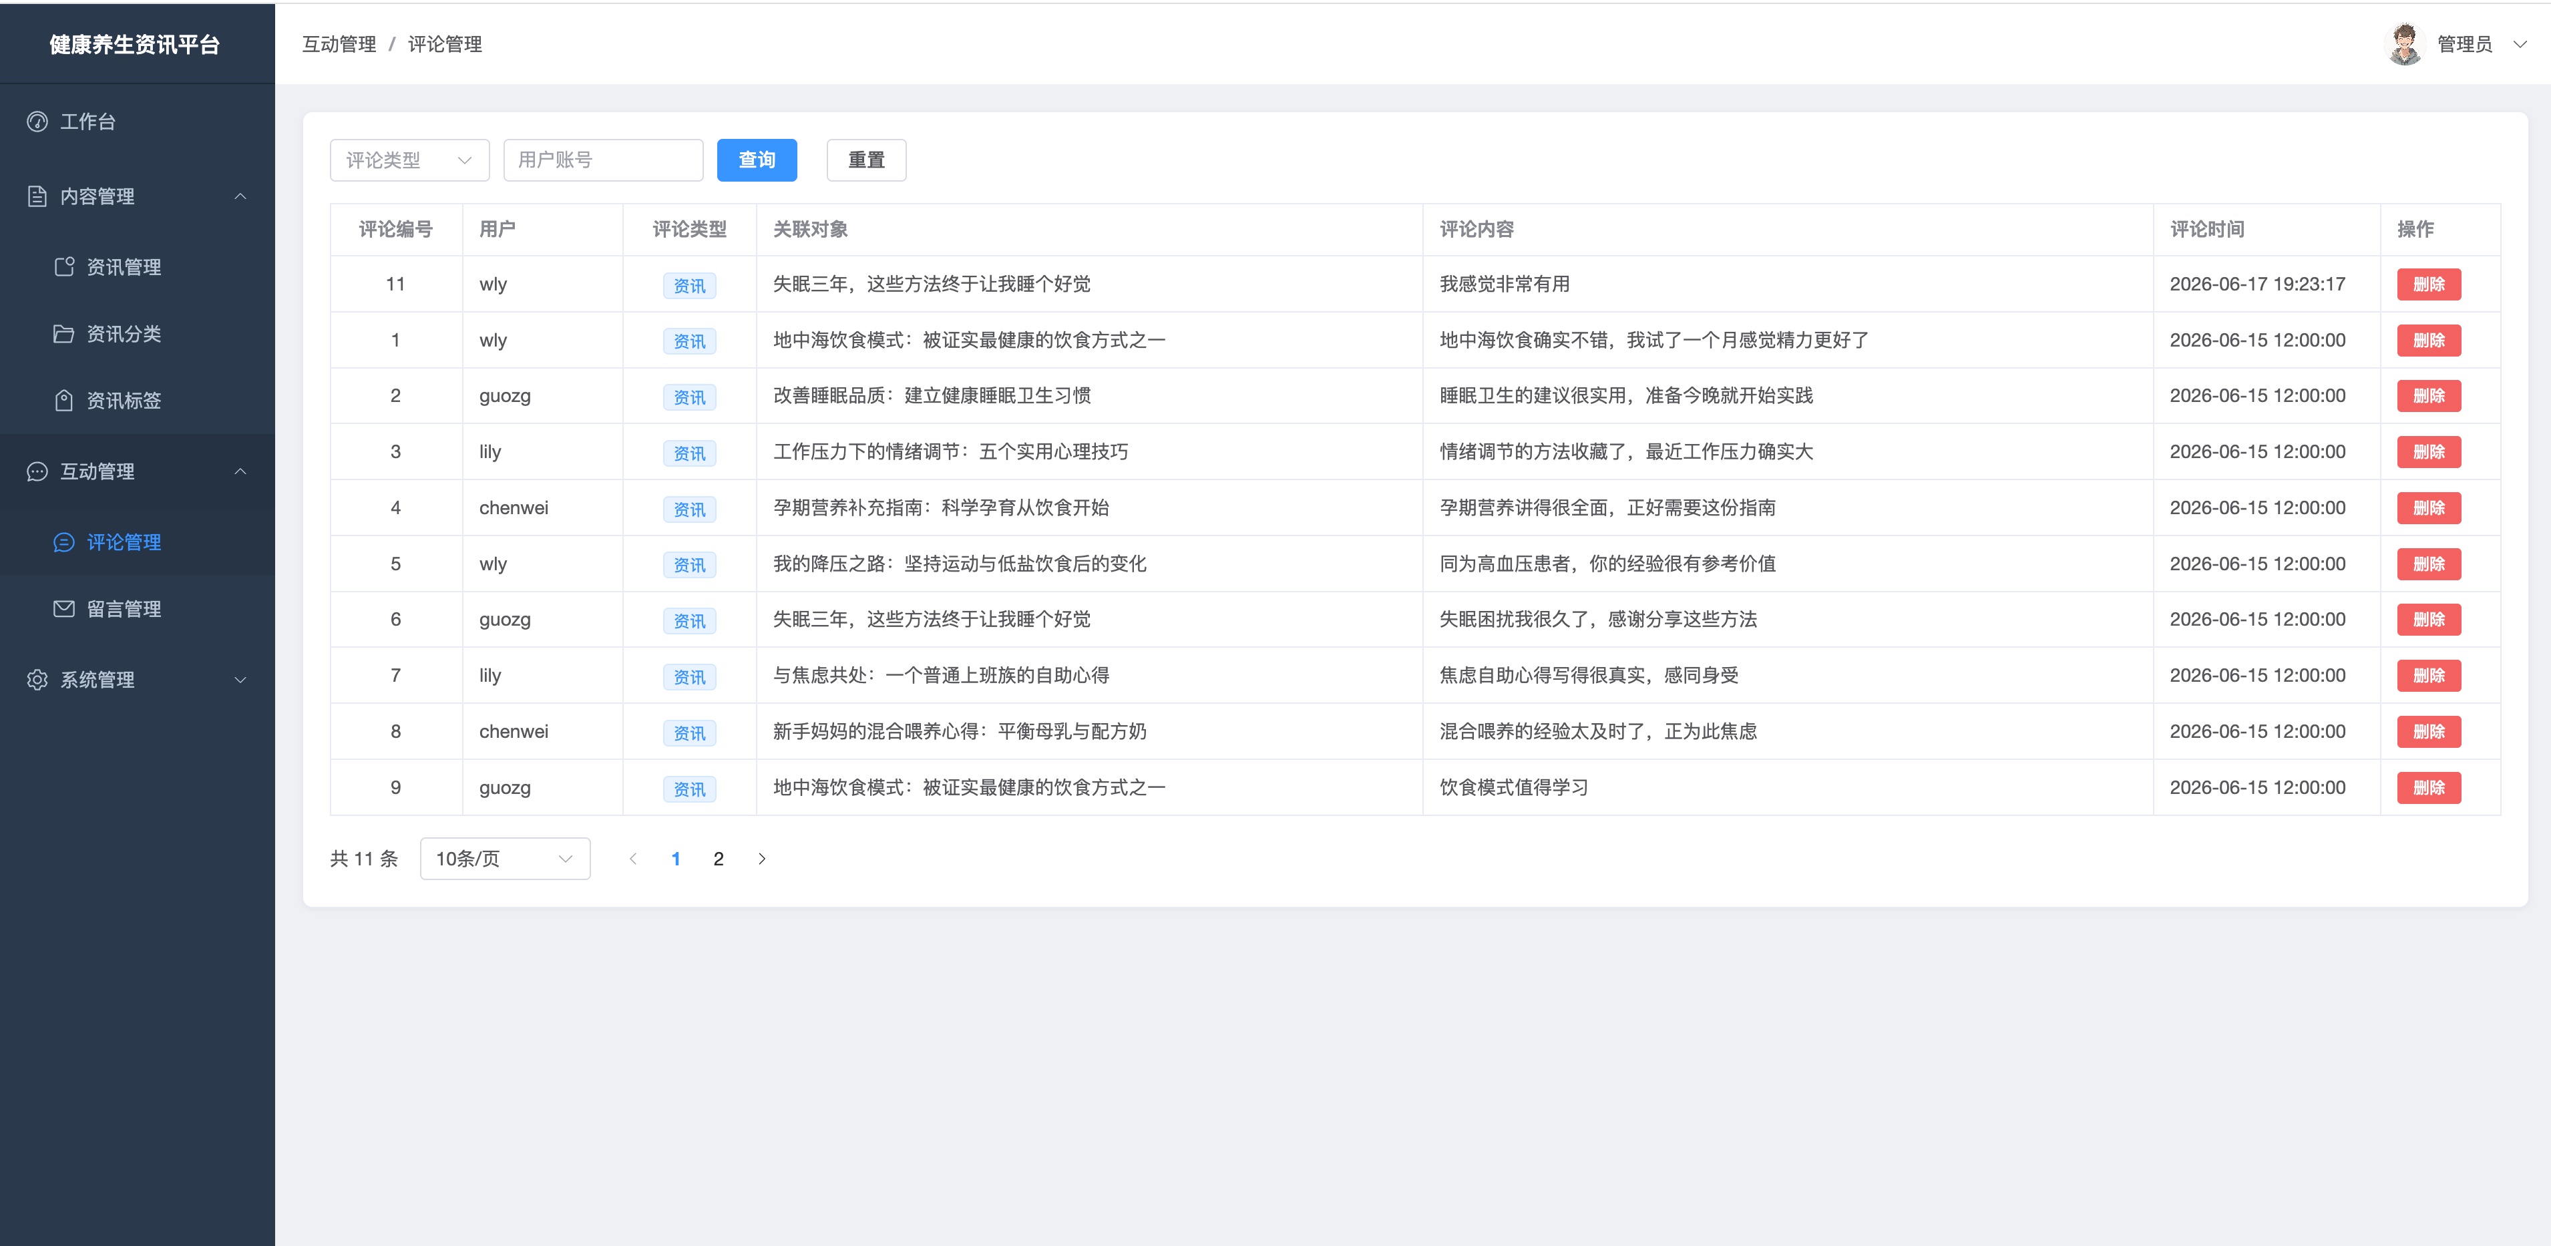Image resolution: width=2551 pixels, height=1246 pixels.
Task: Select page 1 in pagination
Action: [675, 859]
